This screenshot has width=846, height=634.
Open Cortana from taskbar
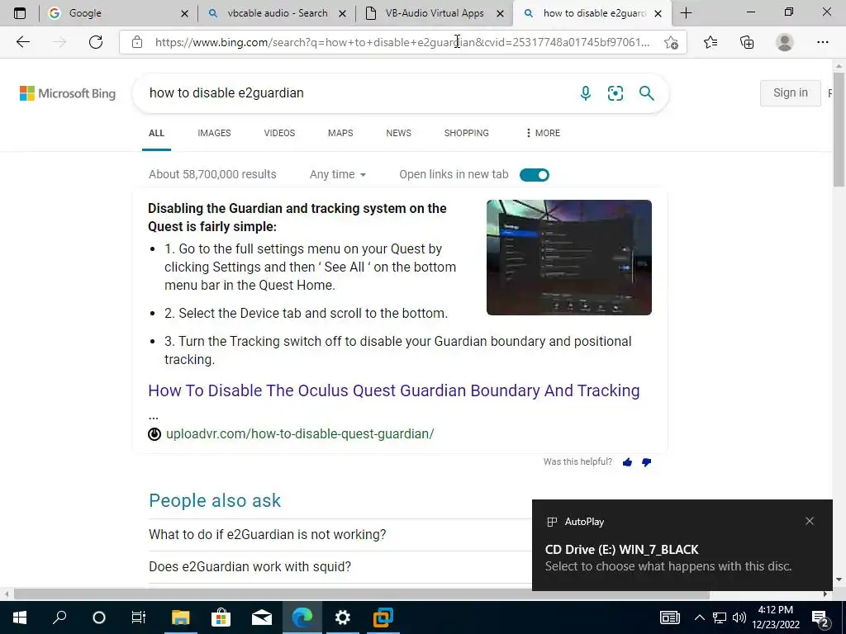[x=99, y=617]
